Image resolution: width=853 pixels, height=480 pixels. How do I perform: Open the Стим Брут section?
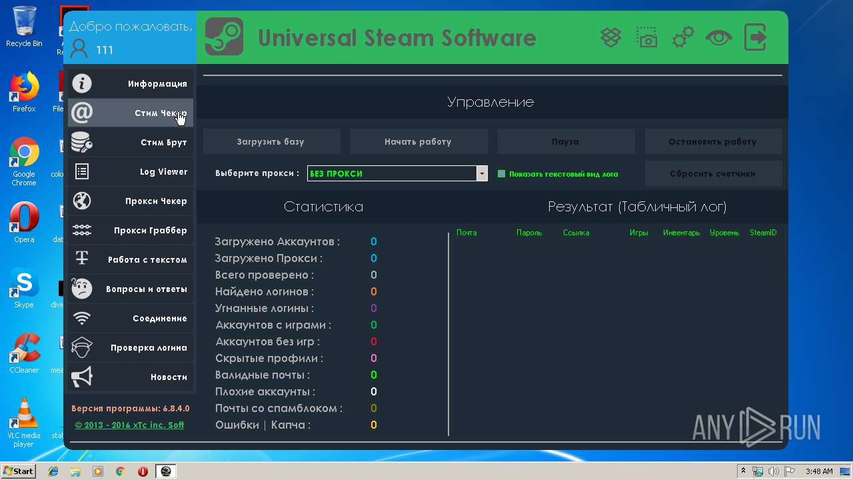pos(131,143)
